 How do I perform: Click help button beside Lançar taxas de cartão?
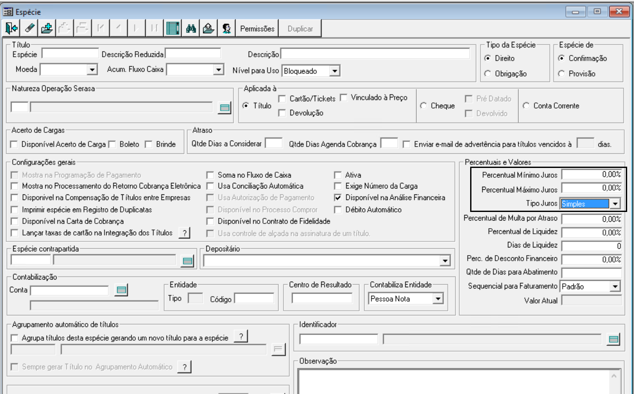coord(184,233)
